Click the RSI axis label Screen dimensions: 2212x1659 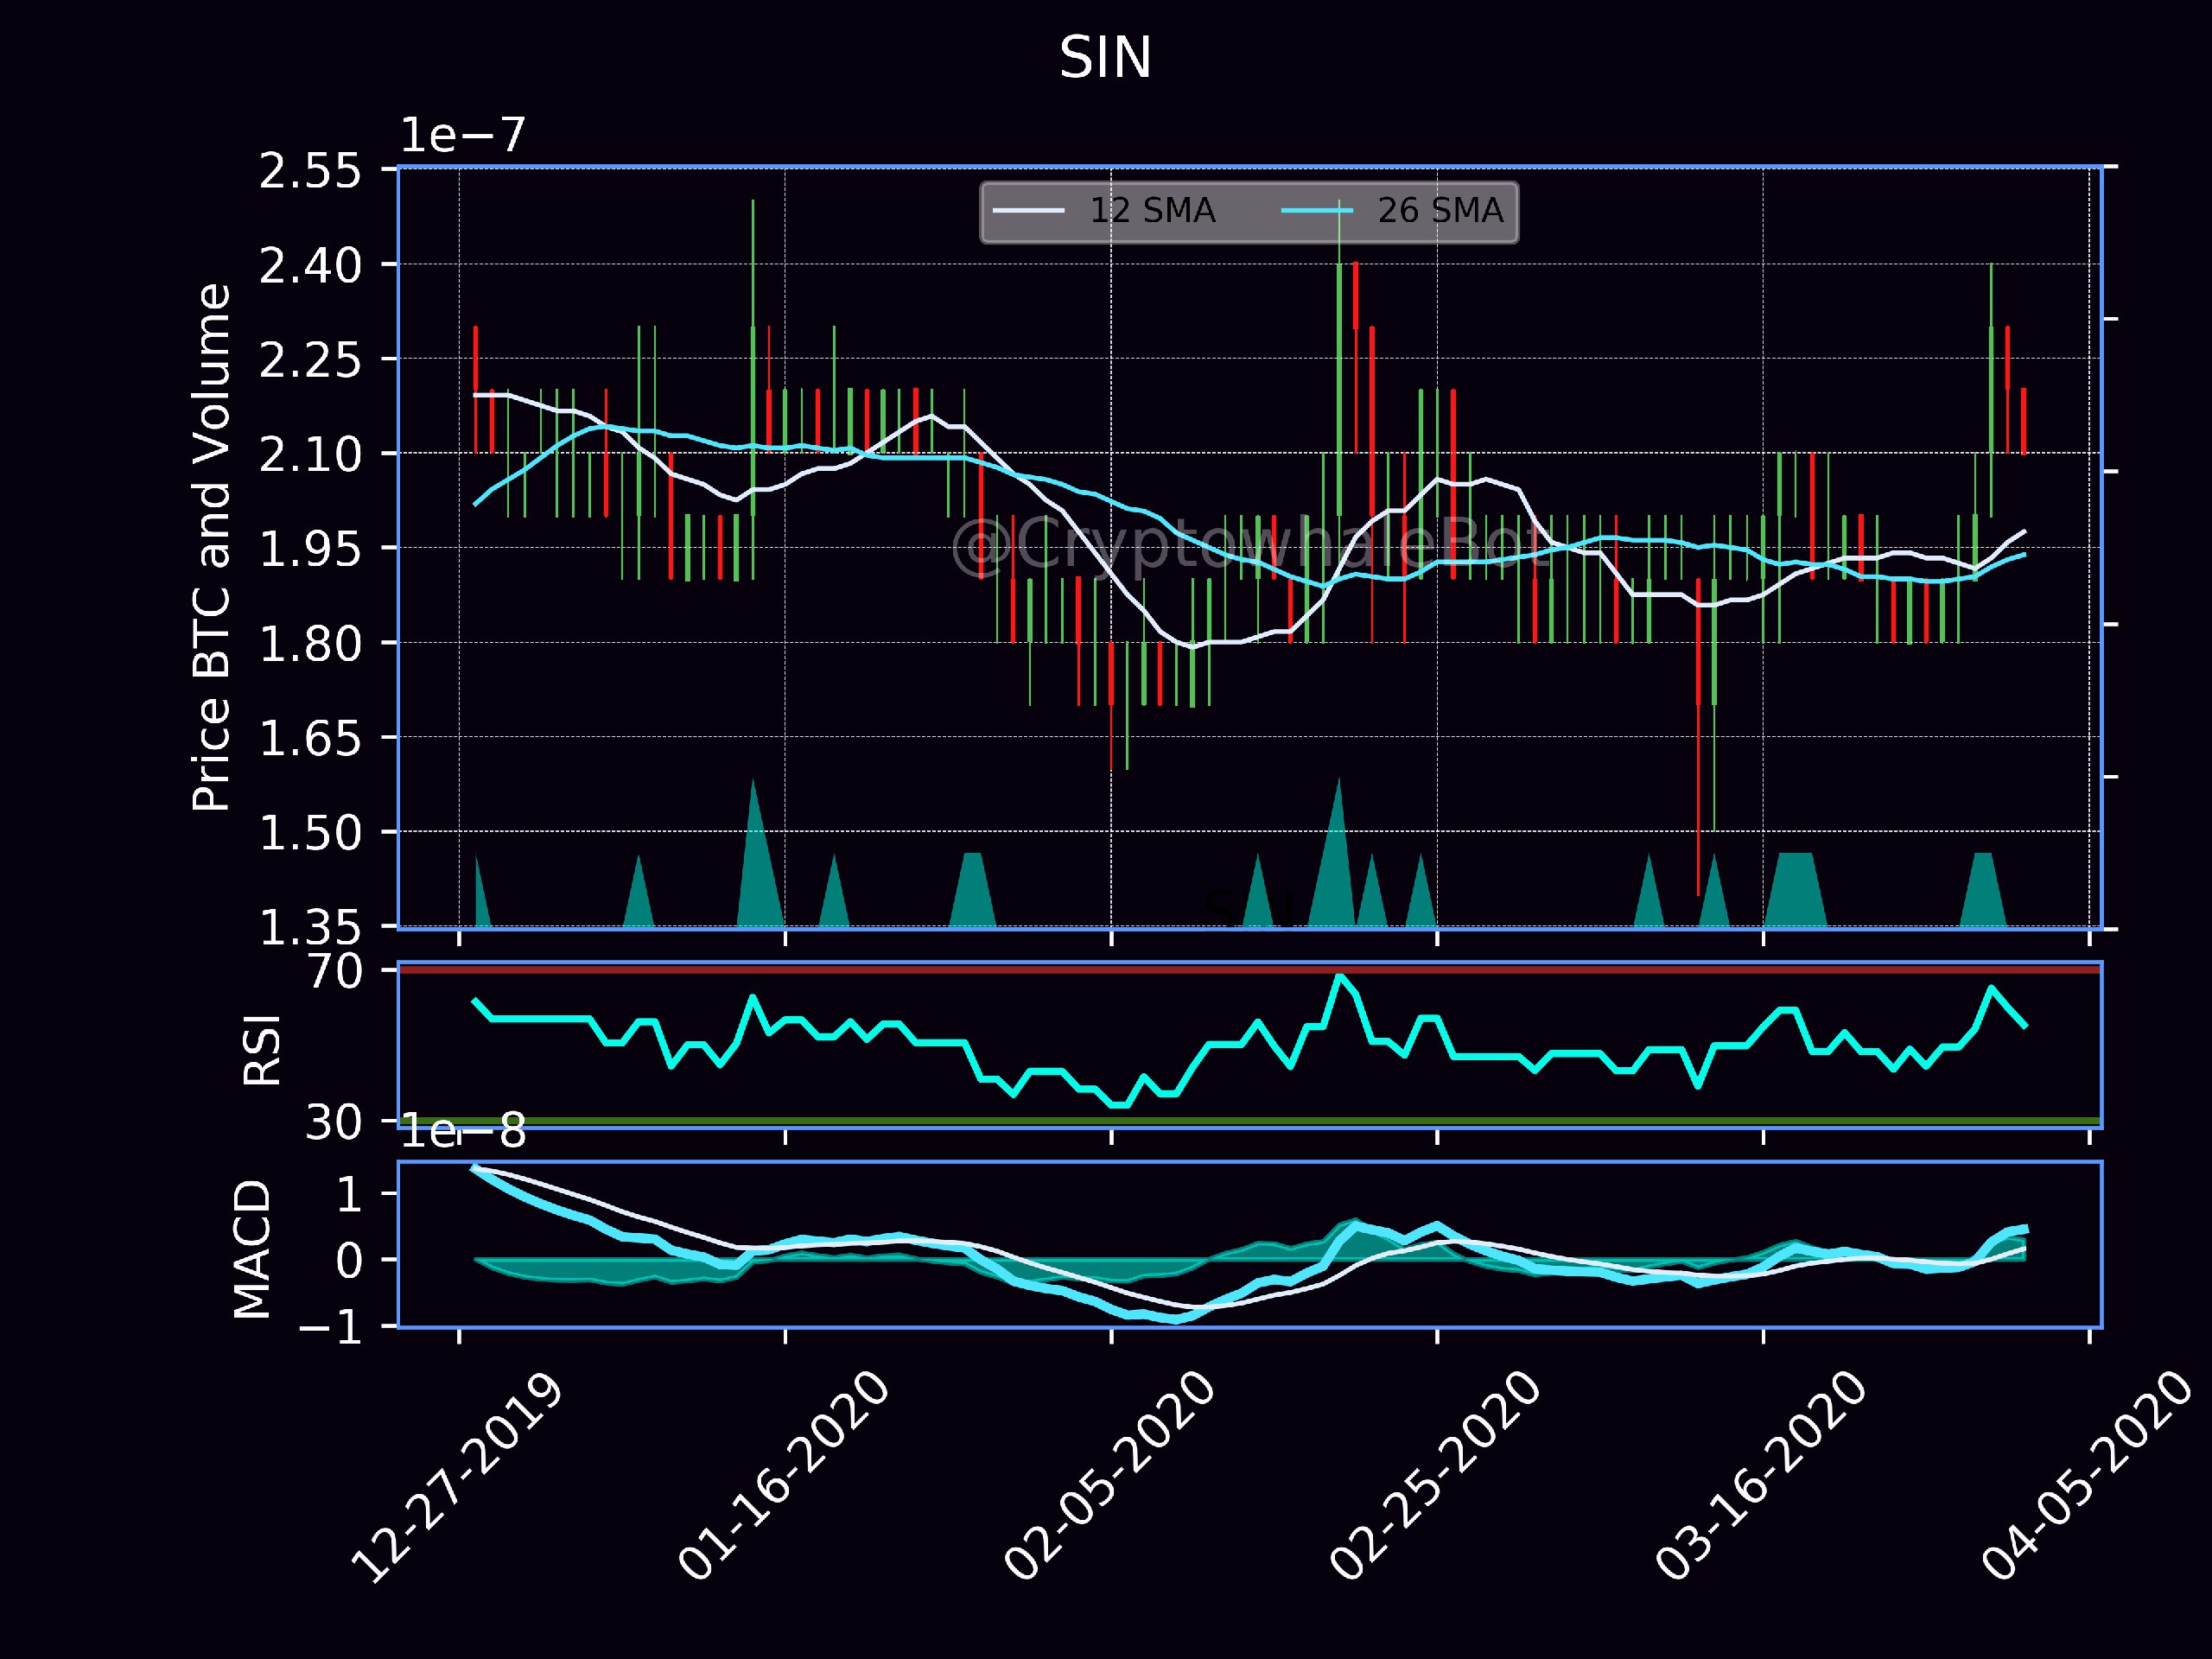pos(262,1050)
